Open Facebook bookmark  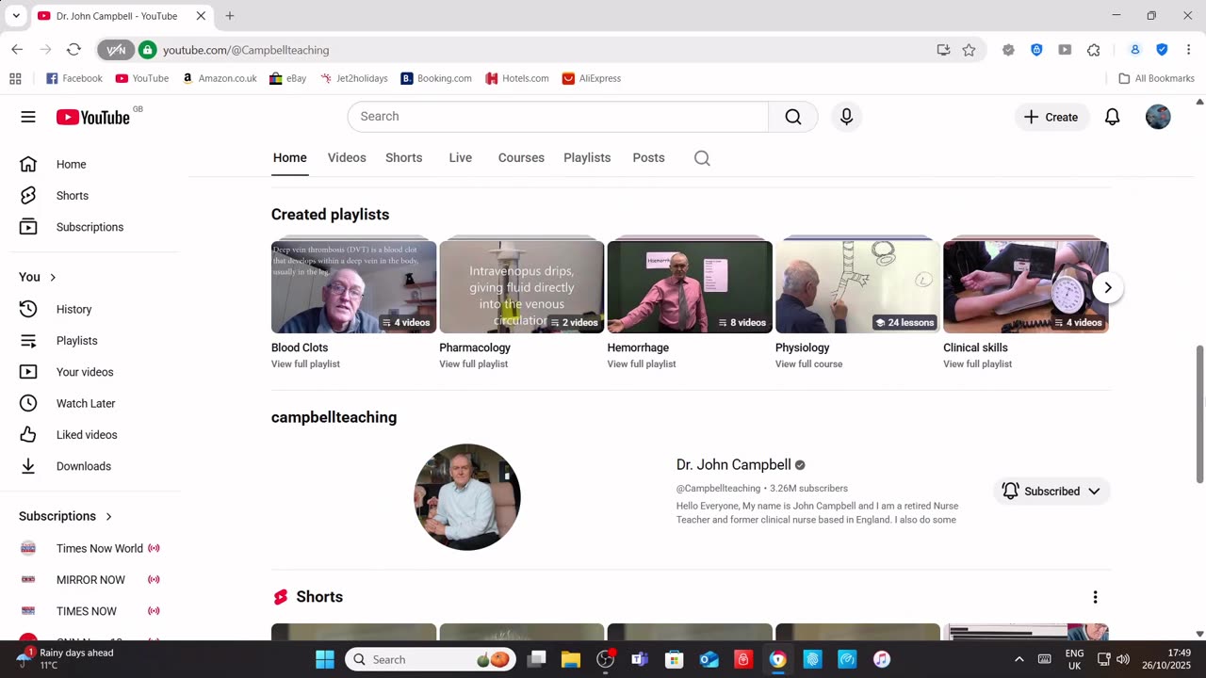coord(73,78)
